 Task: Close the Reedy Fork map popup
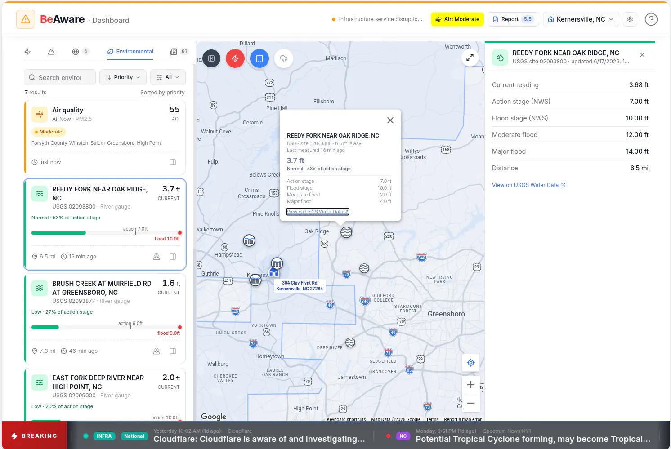pos(390,120)
